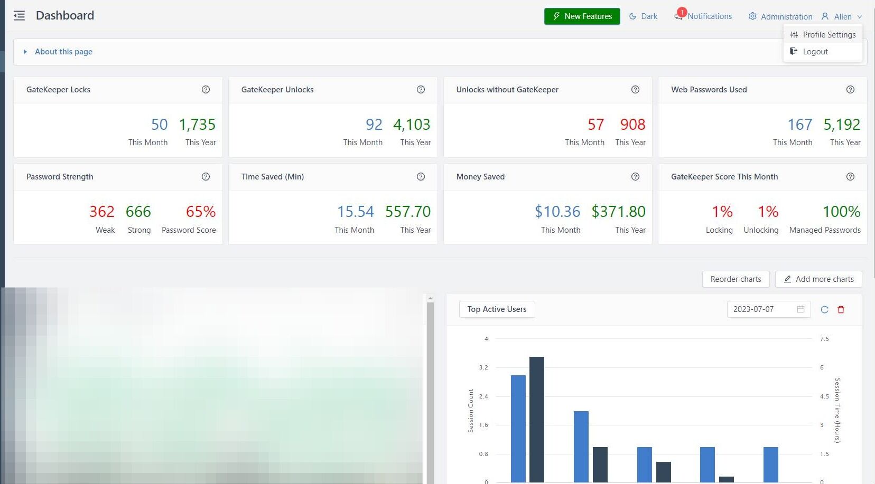The width and height of the screenshot is (875, 484).
Task: Click the Money Saved help icon
Action: click(x=635, y=176)
